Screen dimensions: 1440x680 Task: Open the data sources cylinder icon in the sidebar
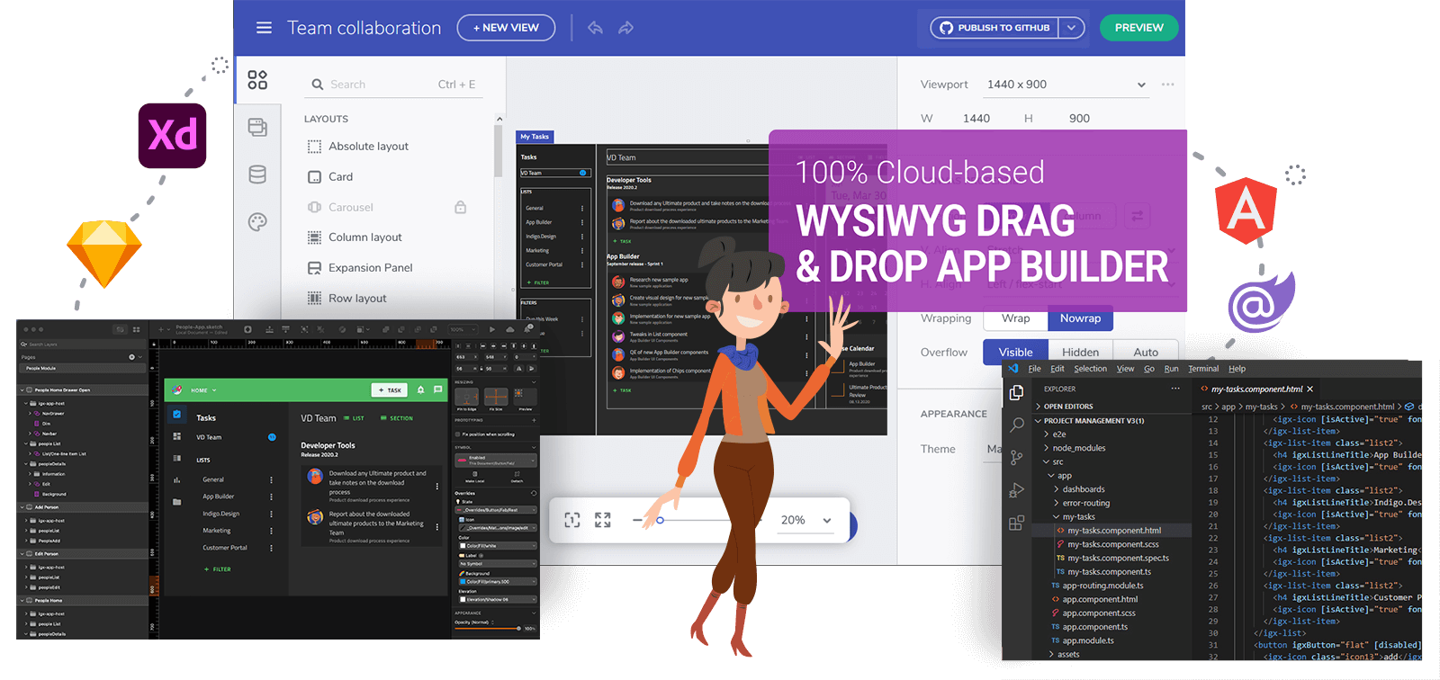(257, 174)
